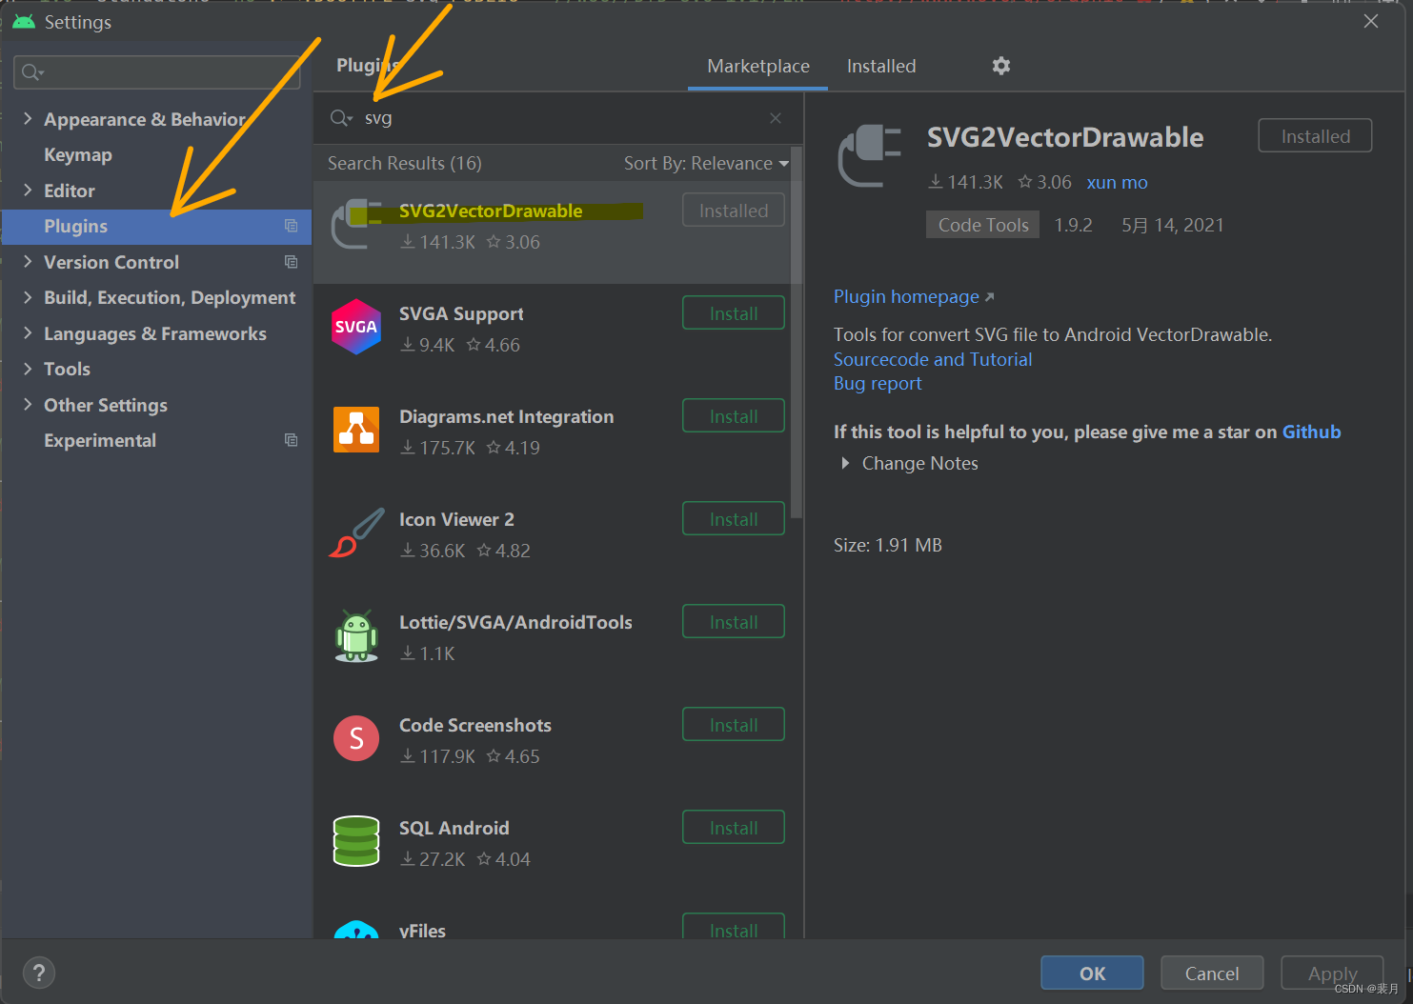1413x1004 pixels.
Task: Select Experimental in the settings tree
Action: [x=100, y=440]
